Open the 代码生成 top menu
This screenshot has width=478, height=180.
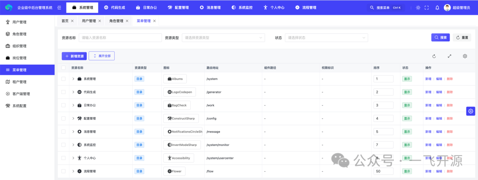coord(114,8)
